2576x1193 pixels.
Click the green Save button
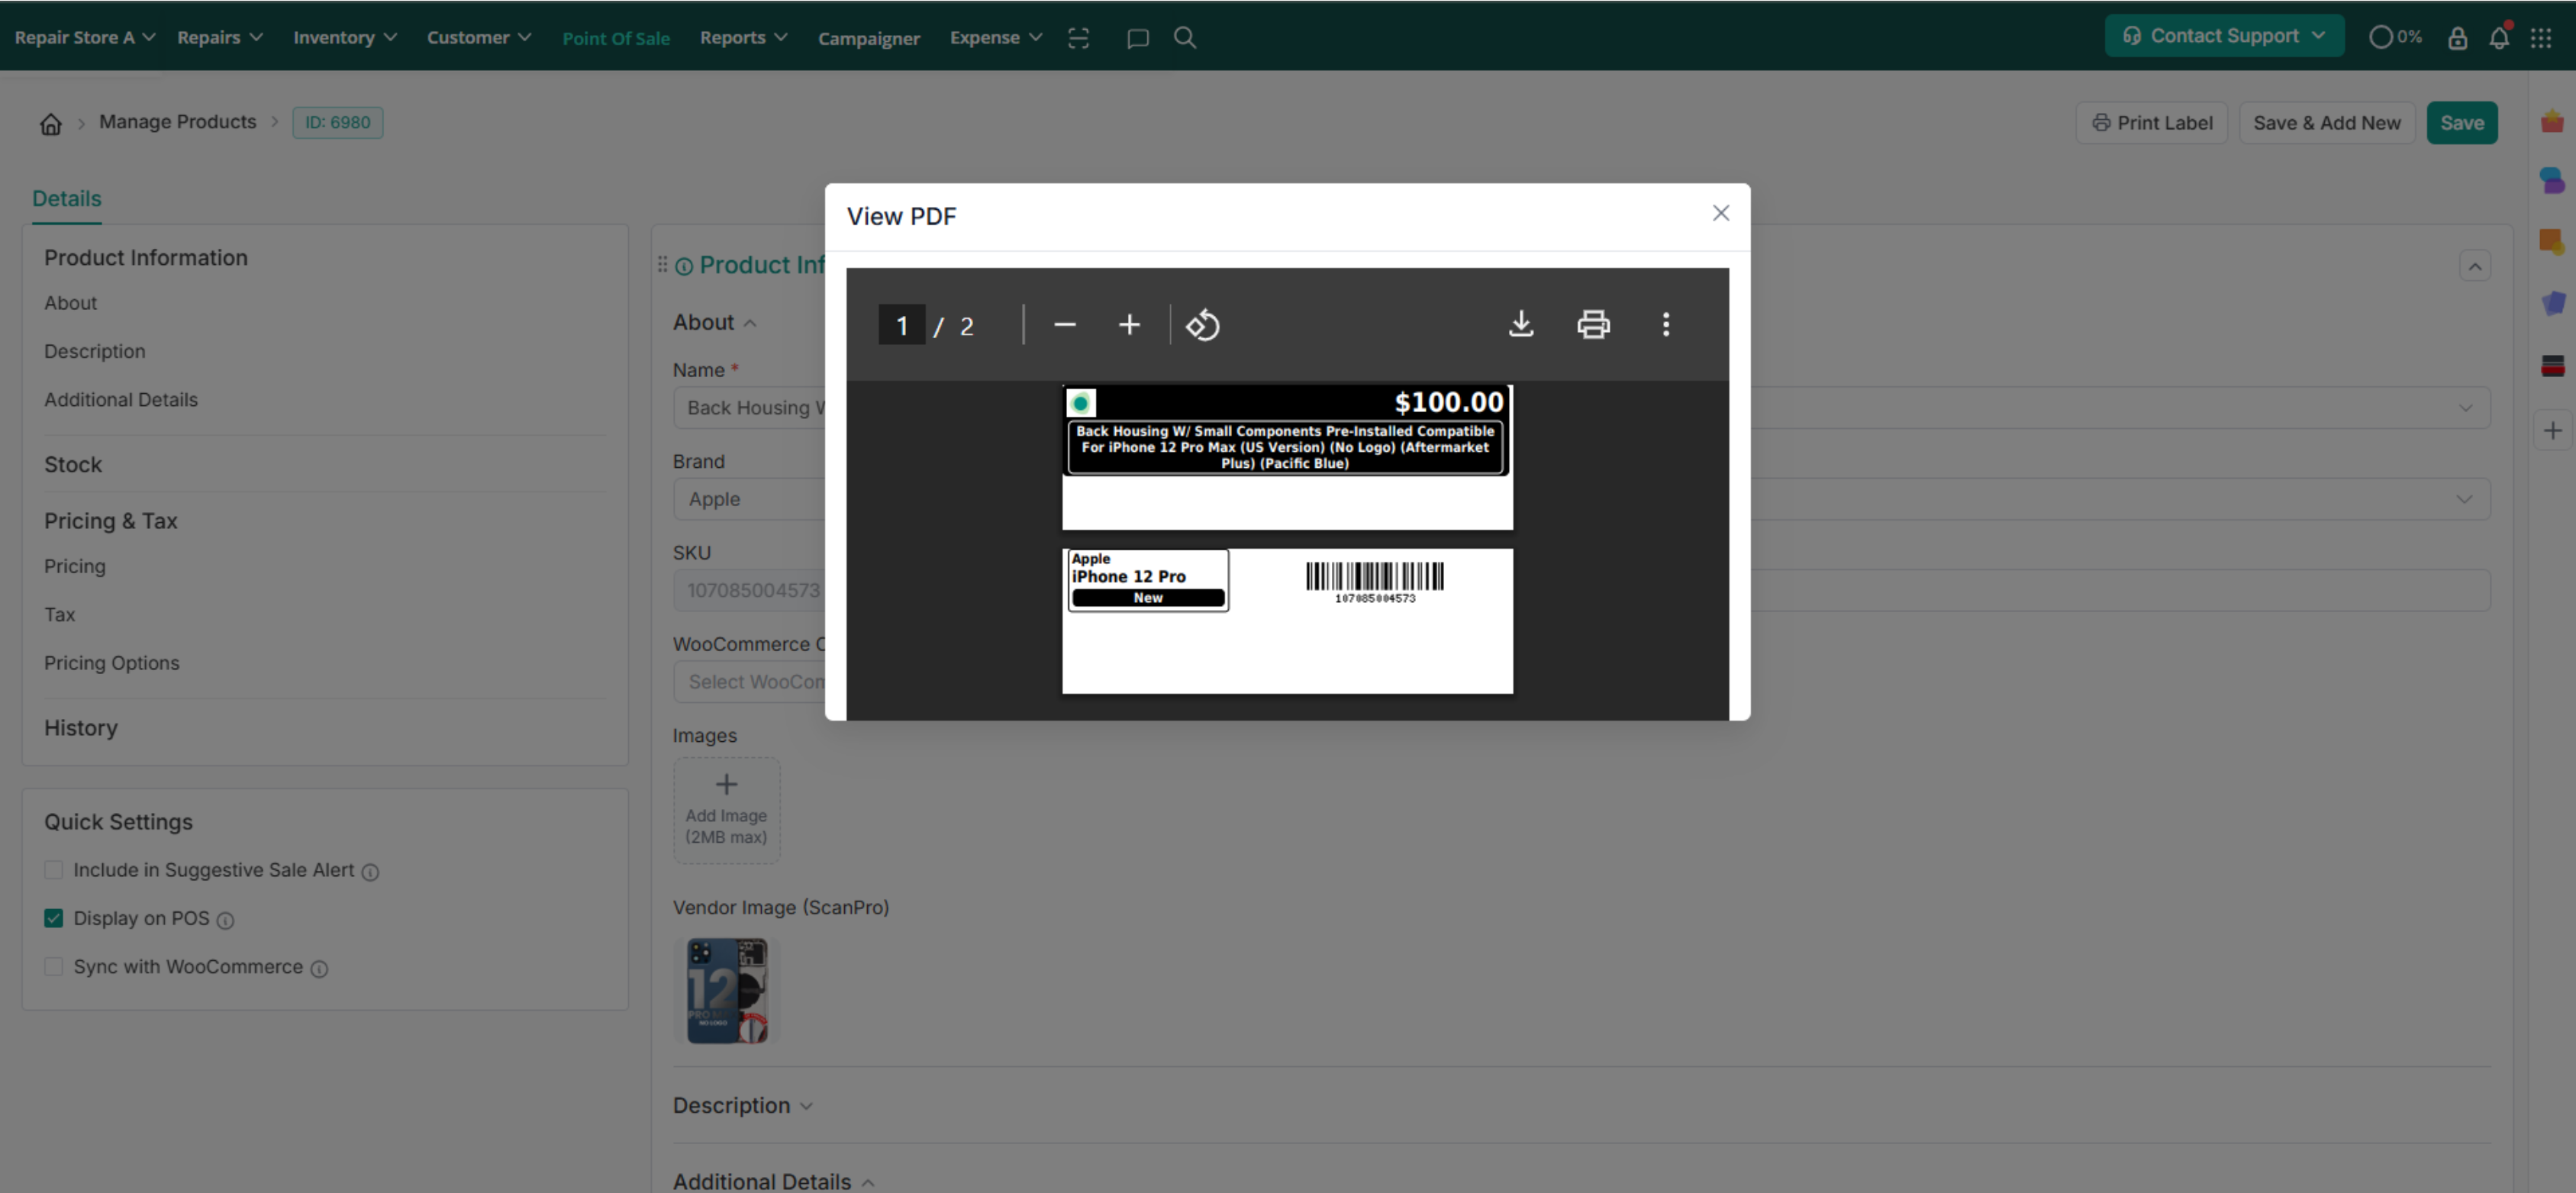[x=2461, y=122]
